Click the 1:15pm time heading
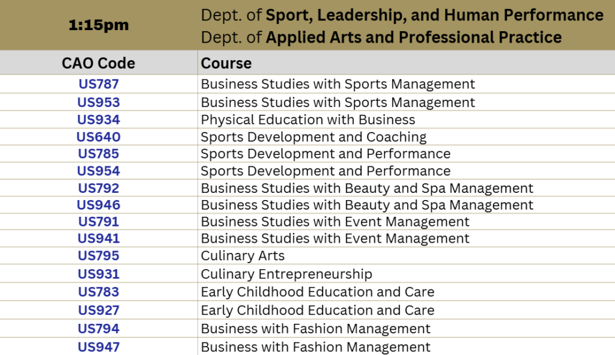615x355 pixels. coord(98,25)
